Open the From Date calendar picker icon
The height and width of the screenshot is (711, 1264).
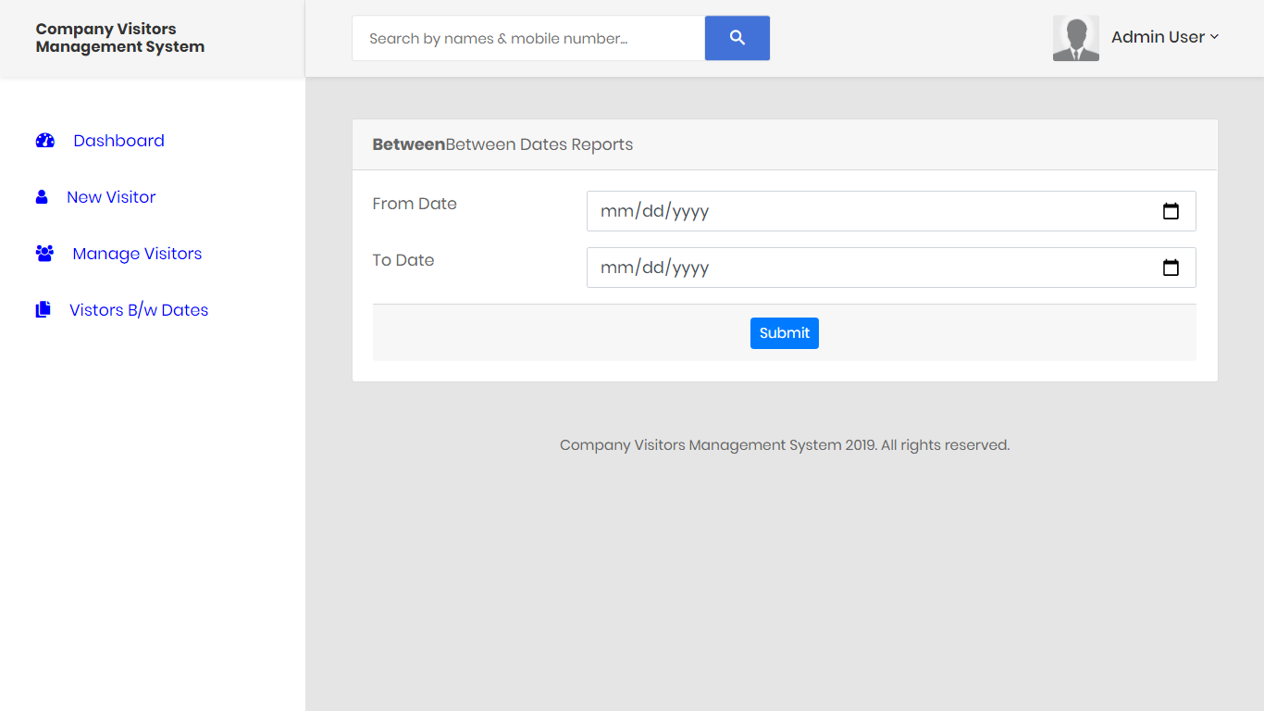tap(1171, 211)
